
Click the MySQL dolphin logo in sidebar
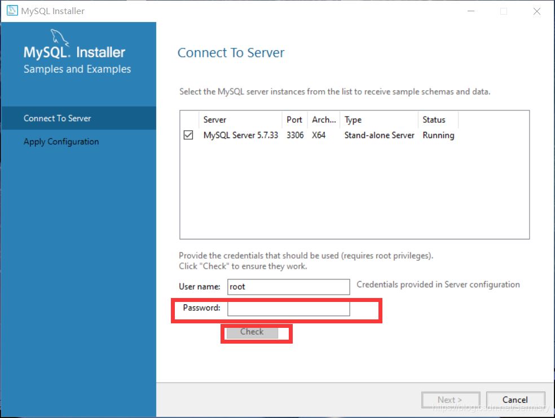point(59,38)
